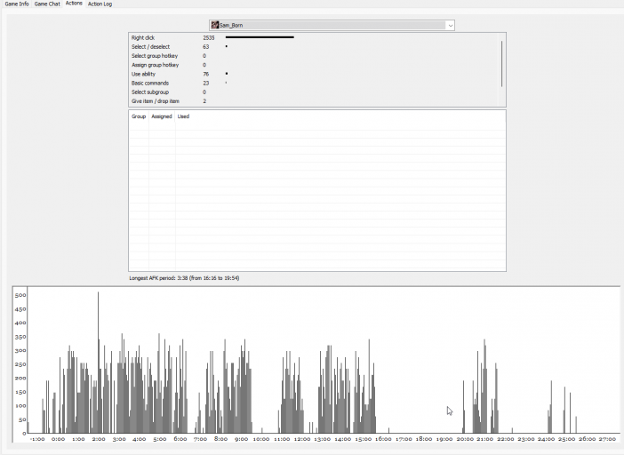The image size is (624, 455).
Task: Click the 2:00 spike on the graph
Action: point(99,362)
